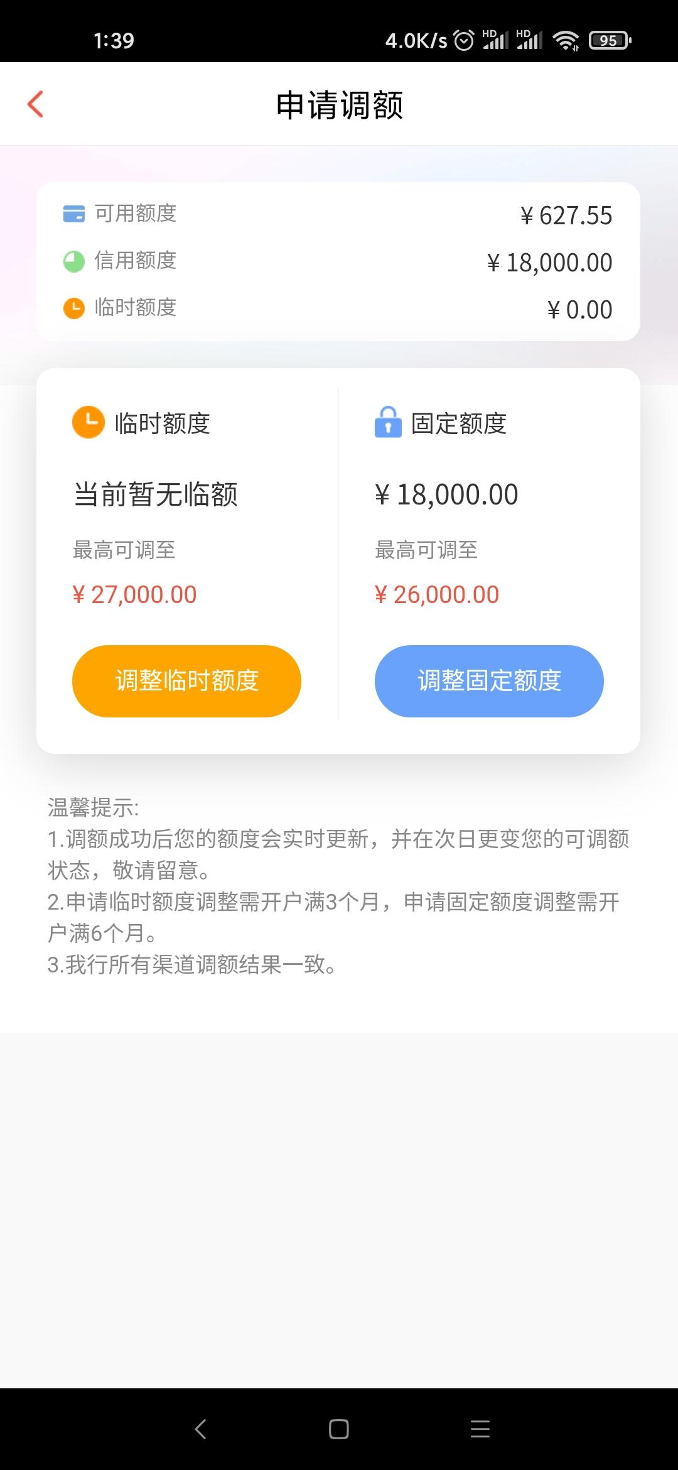The height and width of the screenshot is (1470, 678).
Task: Tap the battery indicator showing 95
Action: pos(610,41)
